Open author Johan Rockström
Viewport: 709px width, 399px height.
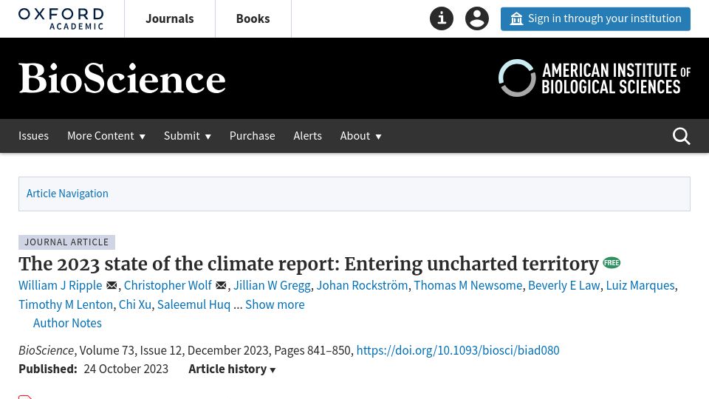(362, 285)
